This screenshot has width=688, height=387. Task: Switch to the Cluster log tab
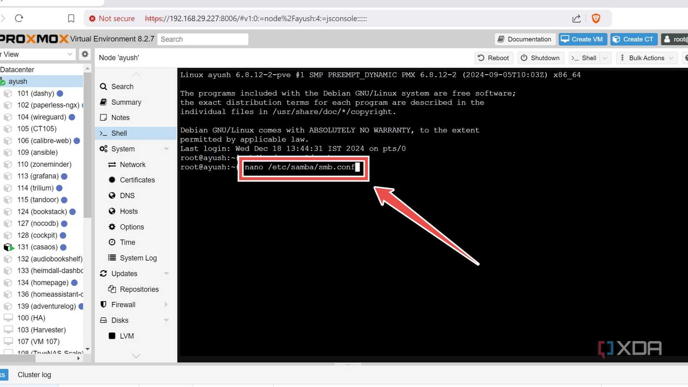coord(34,374)
